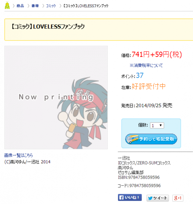Image resolution: width=193 pixels, height=204 pixels.
Task: Click the Facebook いいね！ button
Action: [x=130, y=198]
